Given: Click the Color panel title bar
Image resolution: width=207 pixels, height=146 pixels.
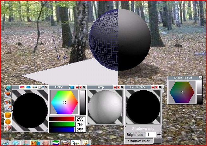Looking at the screenshot, I should click(59, 87).
